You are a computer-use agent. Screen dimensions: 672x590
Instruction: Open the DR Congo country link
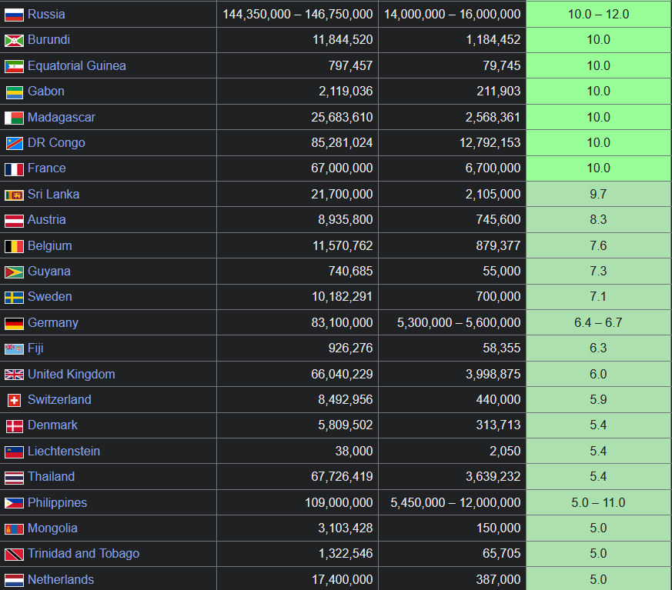56,143
